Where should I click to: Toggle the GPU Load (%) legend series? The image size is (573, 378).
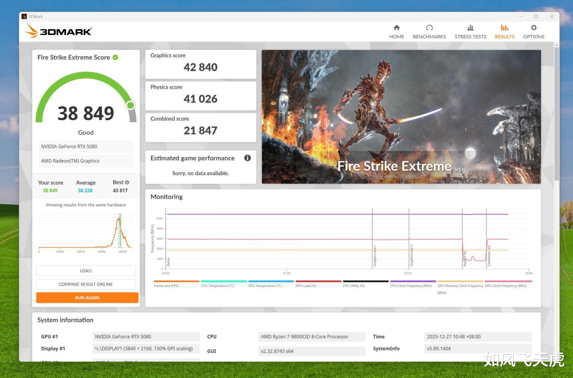[318, 284]
